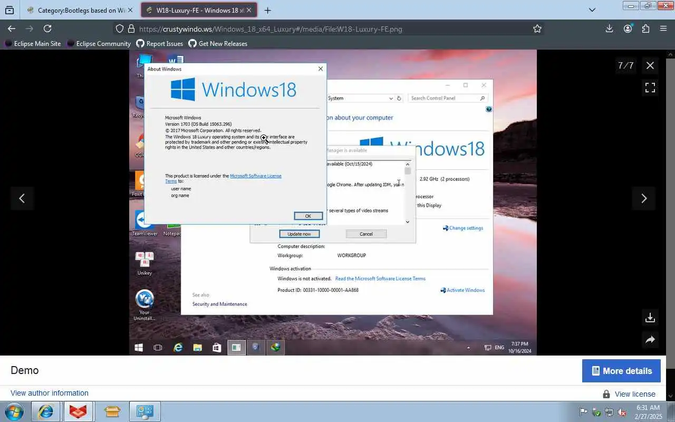675x422 pixels.
Task: Open the browser downloads panel
Action: tap(609, 28)
